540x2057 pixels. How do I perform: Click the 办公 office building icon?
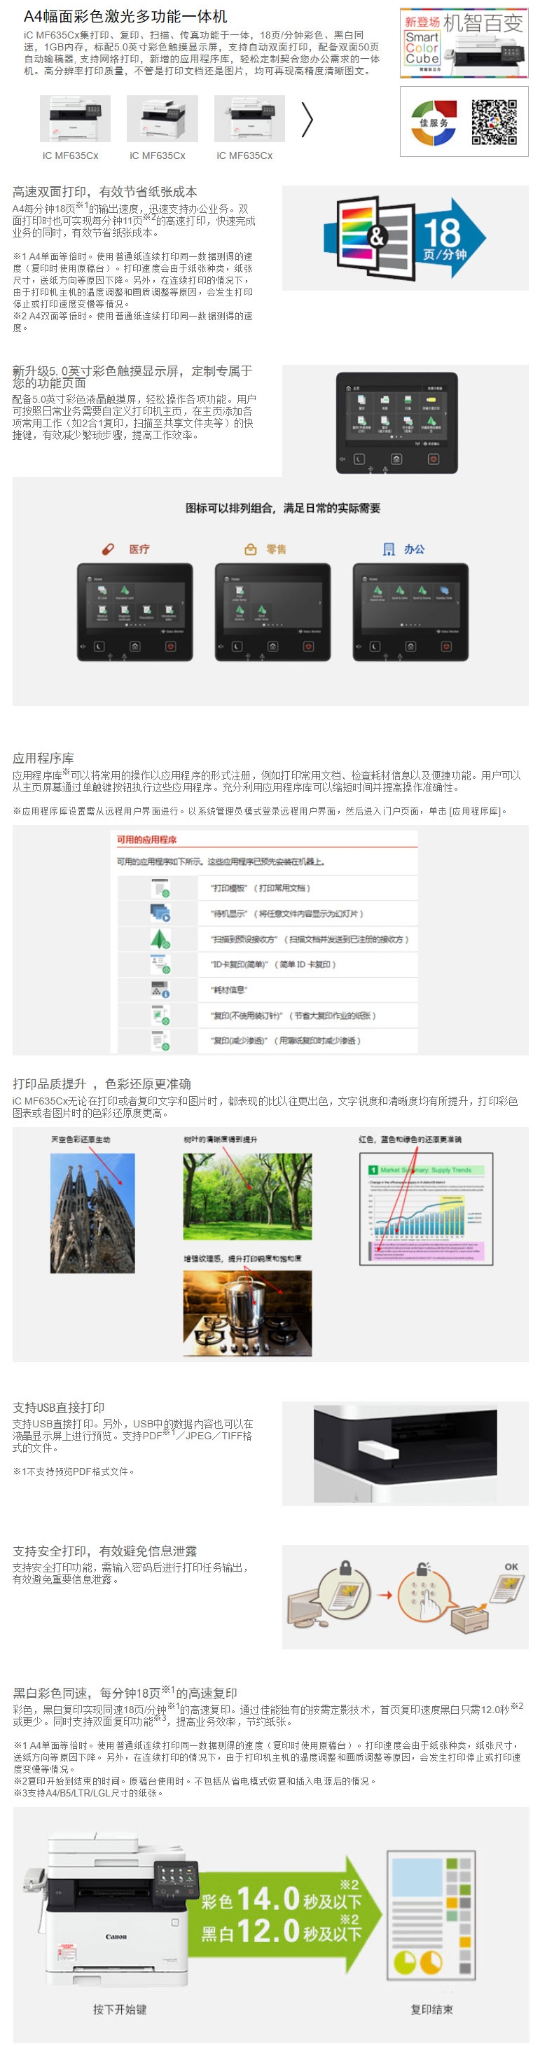[x=388, y=549]
